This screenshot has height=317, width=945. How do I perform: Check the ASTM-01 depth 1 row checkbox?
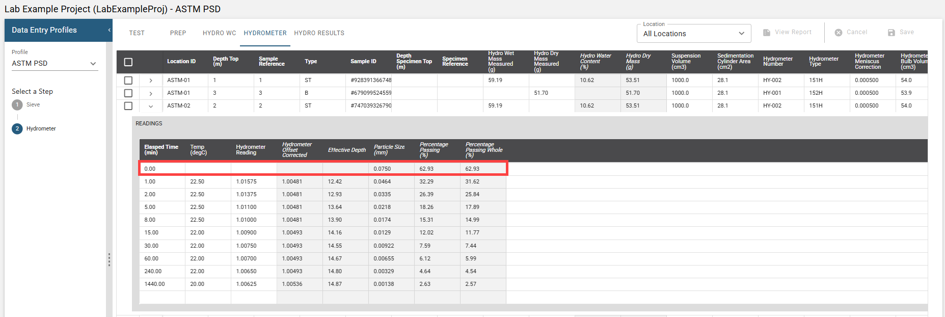pyautogui.click(x=128, y=81)
